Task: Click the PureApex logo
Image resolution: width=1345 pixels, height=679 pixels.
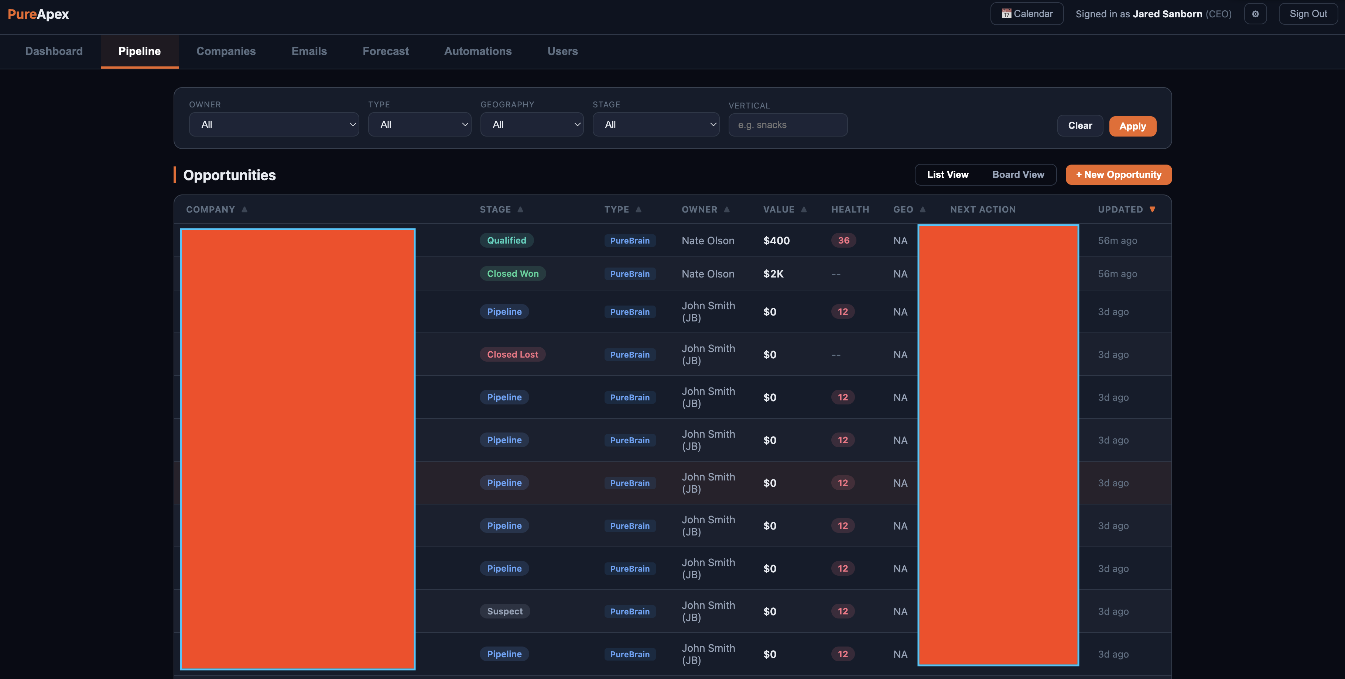Action: (x=38, y=14)
